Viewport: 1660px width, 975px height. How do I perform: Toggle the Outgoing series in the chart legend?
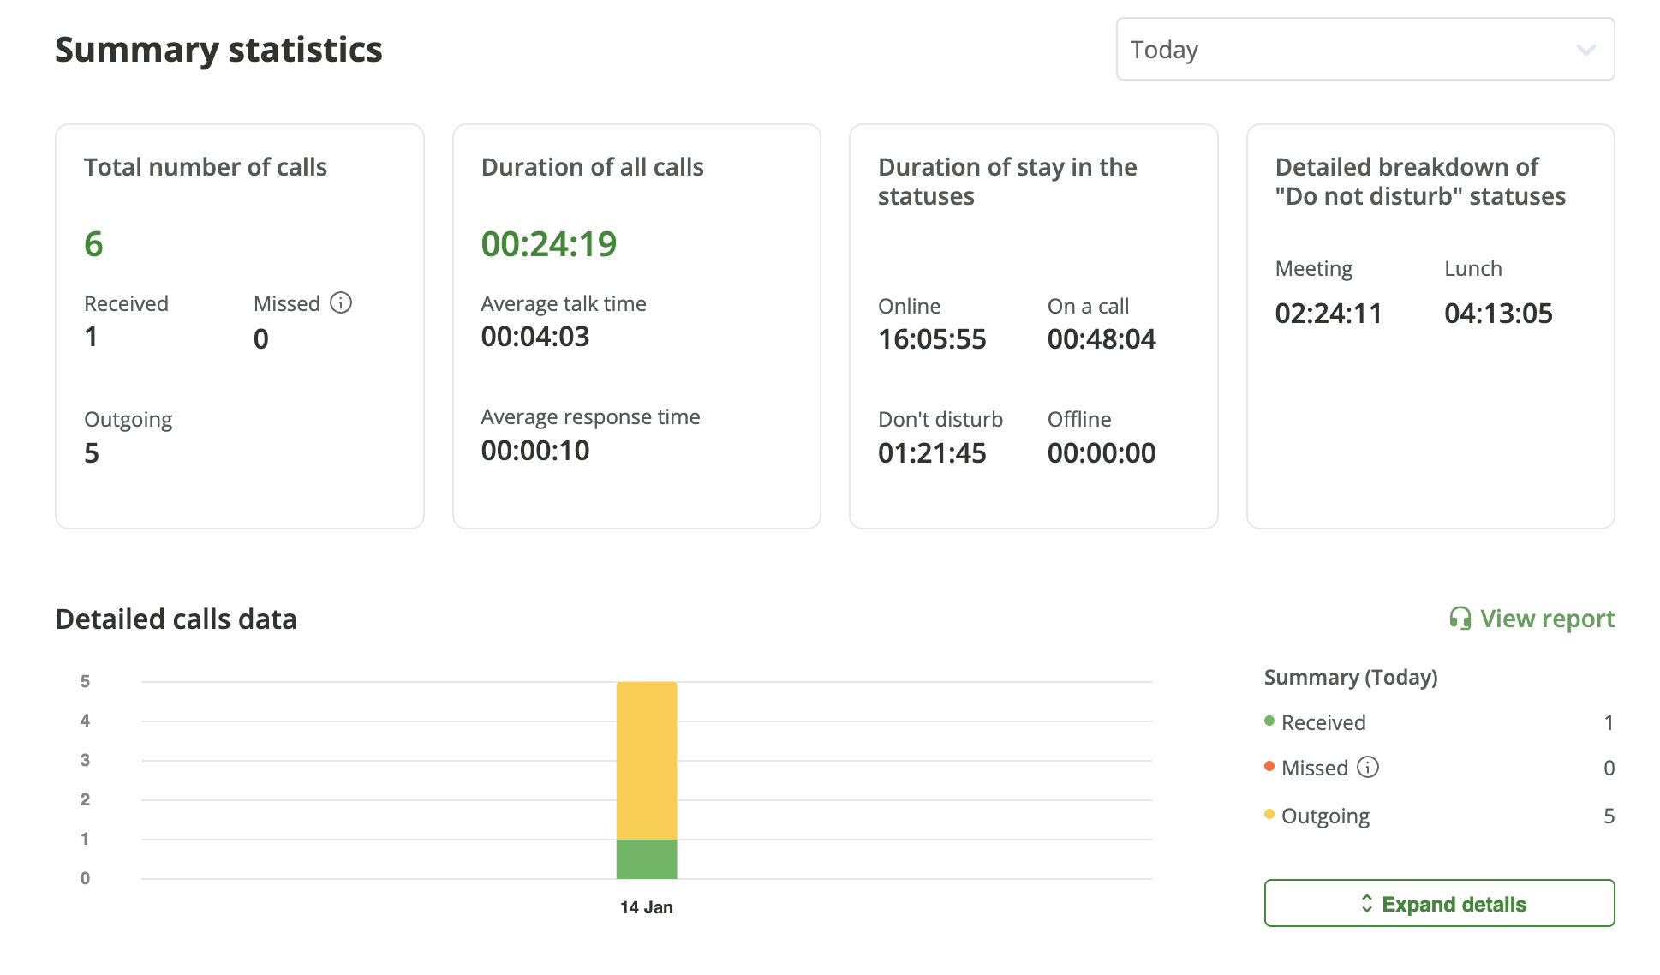click(1325, 815)
